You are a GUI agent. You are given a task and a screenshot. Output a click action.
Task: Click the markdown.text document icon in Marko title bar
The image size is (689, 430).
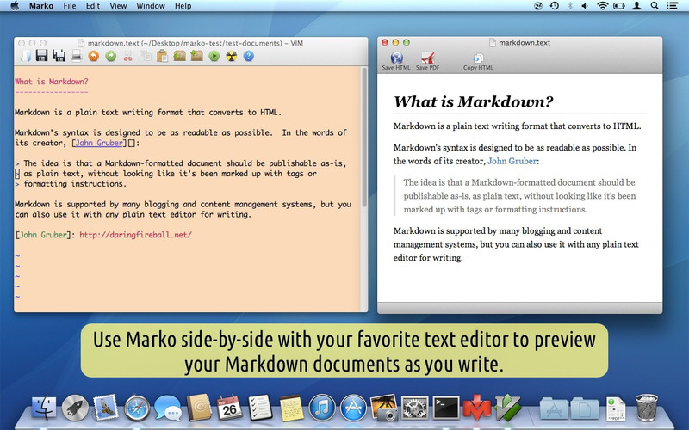[x=493, y=42]
